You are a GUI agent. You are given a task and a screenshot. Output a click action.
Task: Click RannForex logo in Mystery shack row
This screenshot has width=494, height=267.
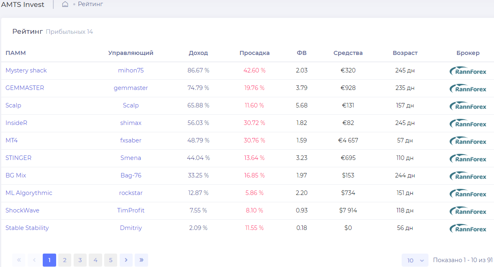point(468,71)
